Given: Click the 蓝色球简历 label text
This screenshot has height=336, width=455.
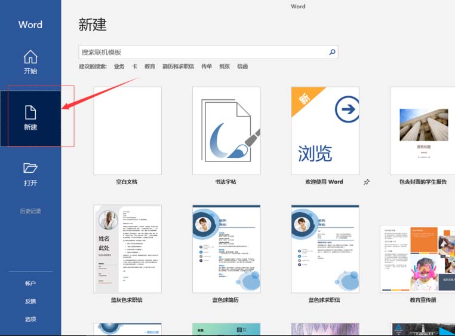Looking at the screenshot, I should pos(226,300).
